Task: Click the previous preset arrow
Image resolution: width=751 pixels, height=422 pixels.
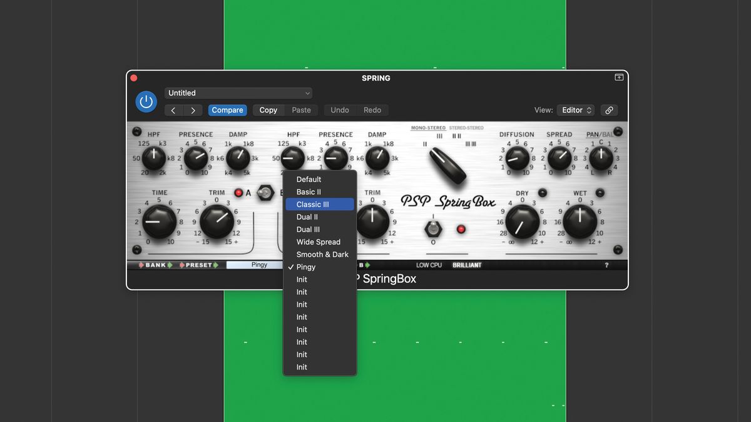Action: [x=173, y=110]
